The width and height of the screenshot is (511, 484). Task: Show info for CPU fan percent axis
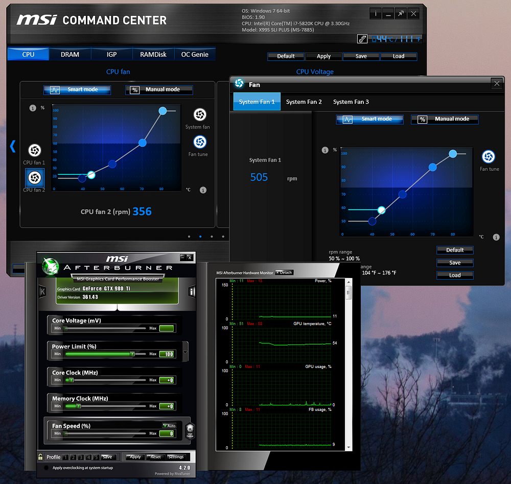[x=33, y=108]
